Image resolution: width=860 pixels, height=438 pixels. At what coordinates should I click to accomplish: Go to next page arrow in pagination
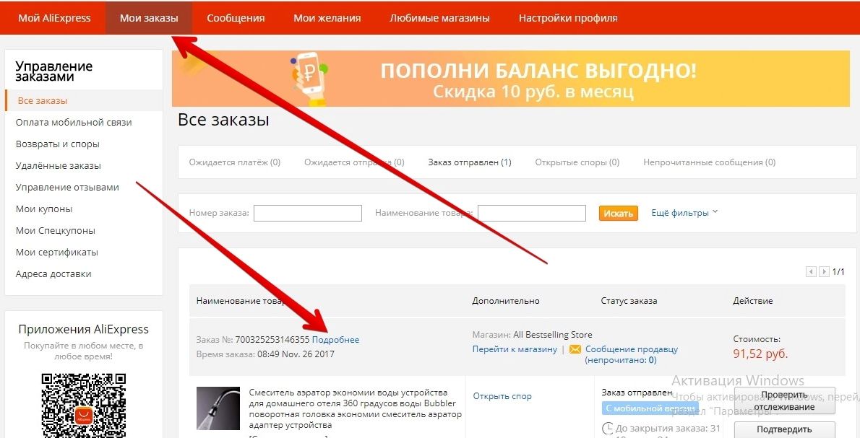823,271
